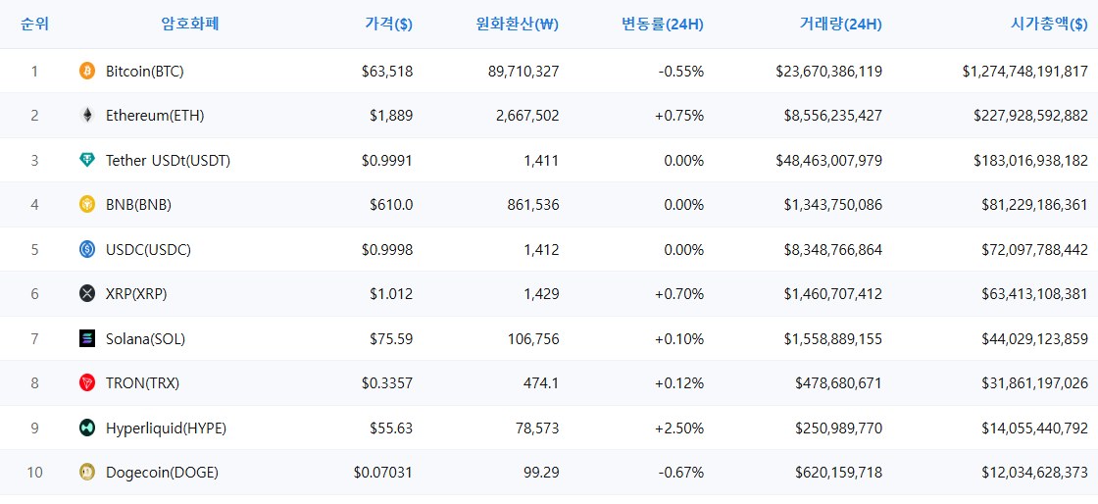This screenshot has height=504, width=1098.
Task: Click the Dogecoin dog coin icon
Action: pos(87,473)
